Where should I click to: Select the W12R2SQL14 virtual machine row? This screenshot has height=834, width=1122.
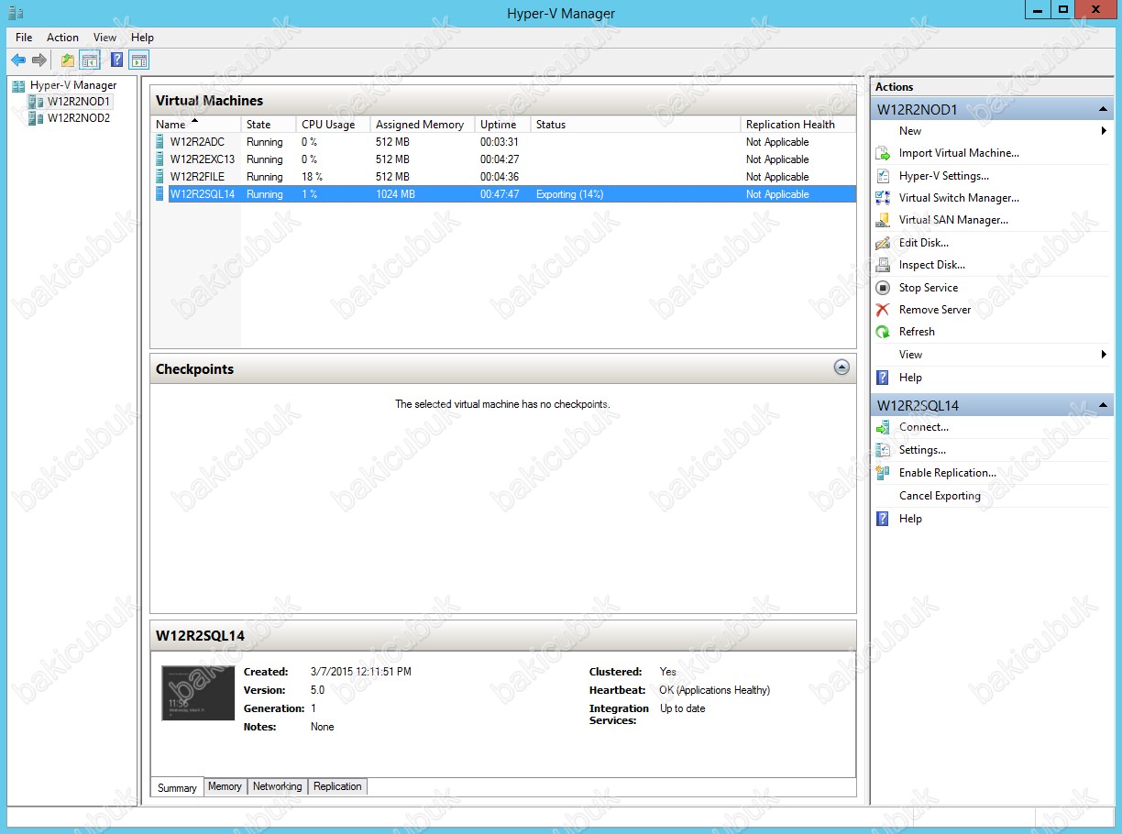coord(503,194)
